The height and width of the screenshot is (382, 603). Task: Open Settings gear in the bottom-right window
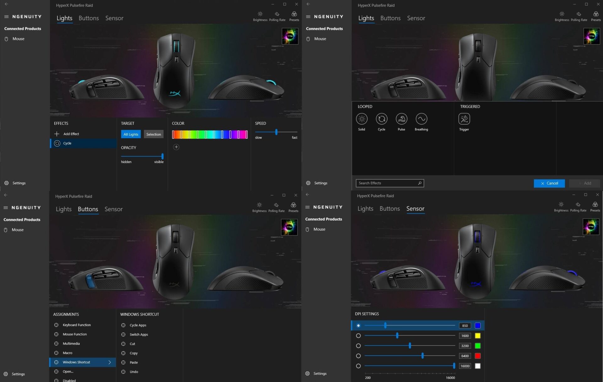click(307, 374)
